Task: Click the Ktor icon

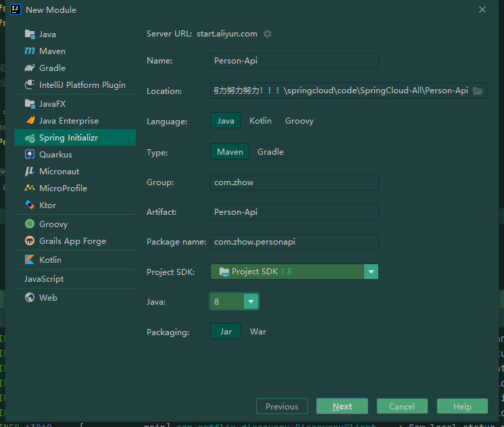Action: coord(30,205)
